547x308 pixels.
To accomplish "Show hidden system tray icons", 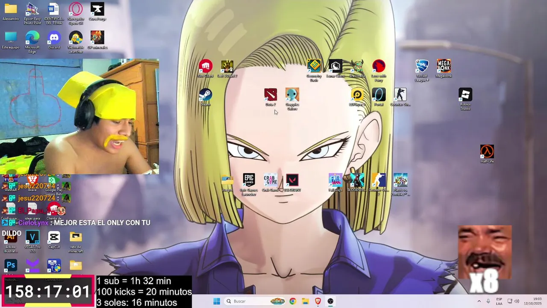I will coord(479,301).
